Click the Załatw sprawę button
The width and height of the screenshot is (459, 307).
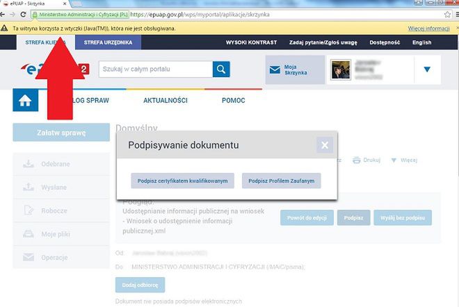point(61,133)
